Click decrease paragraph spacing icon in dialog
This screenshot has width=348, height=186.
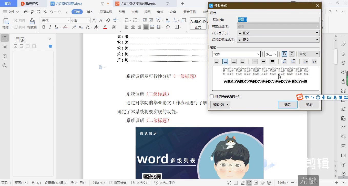[x=293, y=61]
